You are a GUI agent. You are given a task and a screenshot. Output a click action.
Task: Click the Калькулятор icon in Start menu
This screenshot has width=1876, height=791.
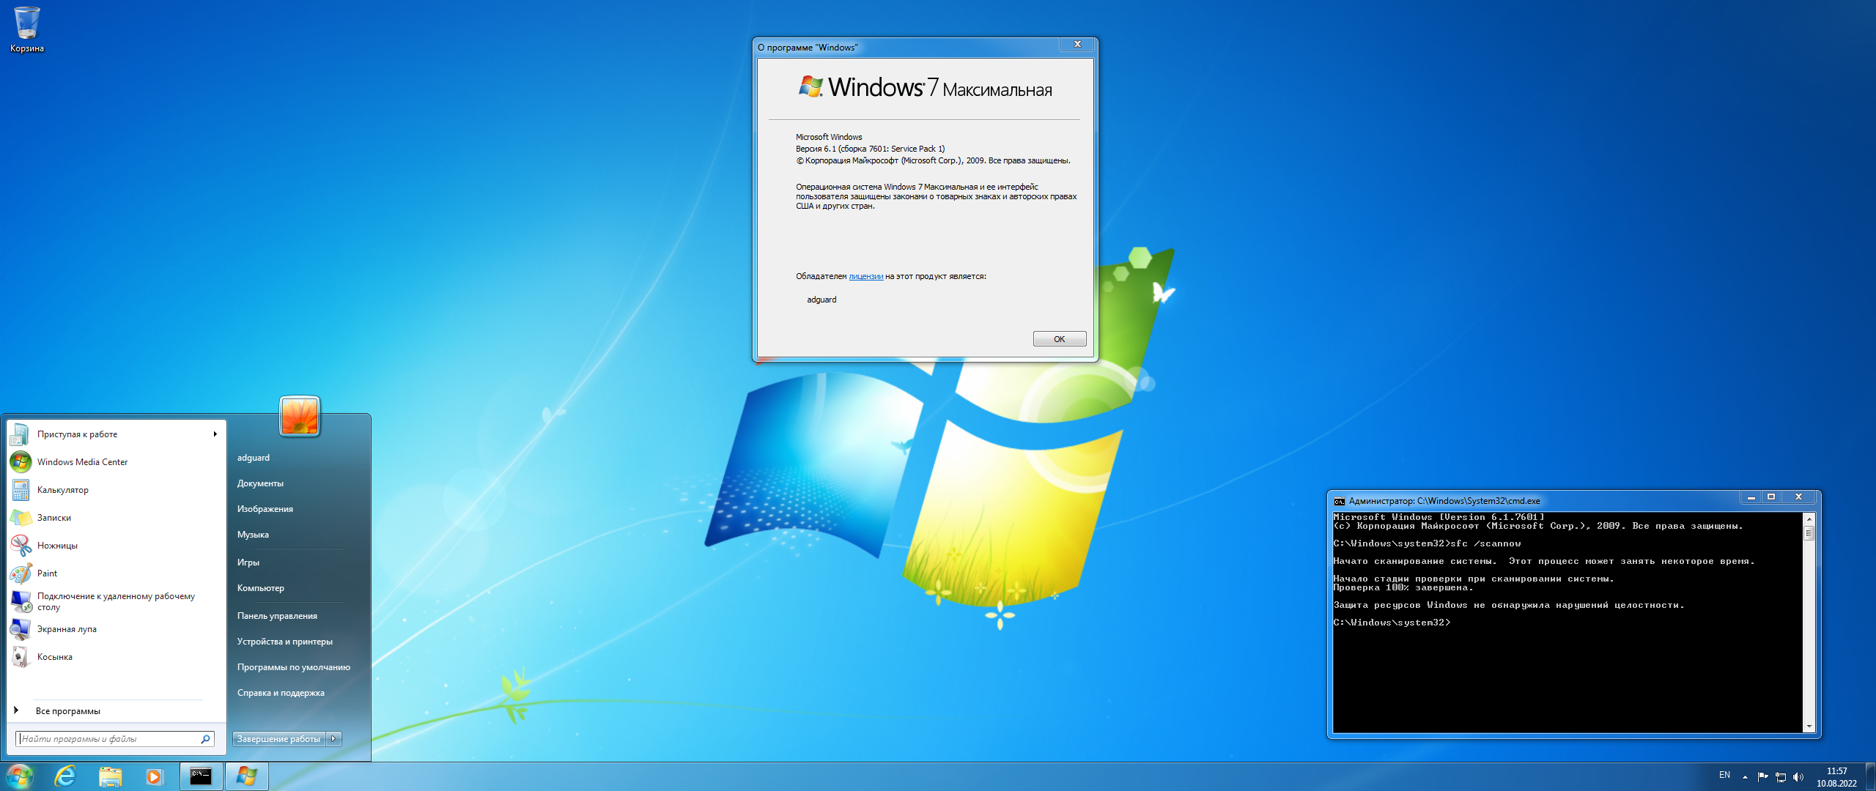20,490
